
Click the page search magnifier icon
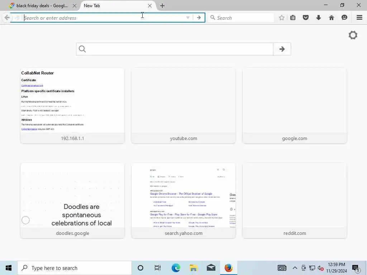tap(82, 49)
